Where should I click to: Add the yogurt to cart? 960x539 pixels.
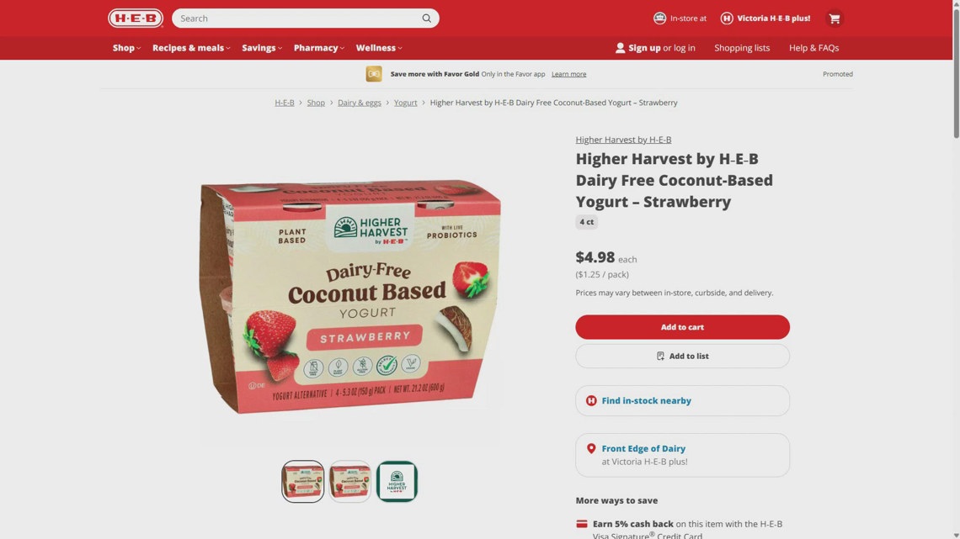pos(682,327)
